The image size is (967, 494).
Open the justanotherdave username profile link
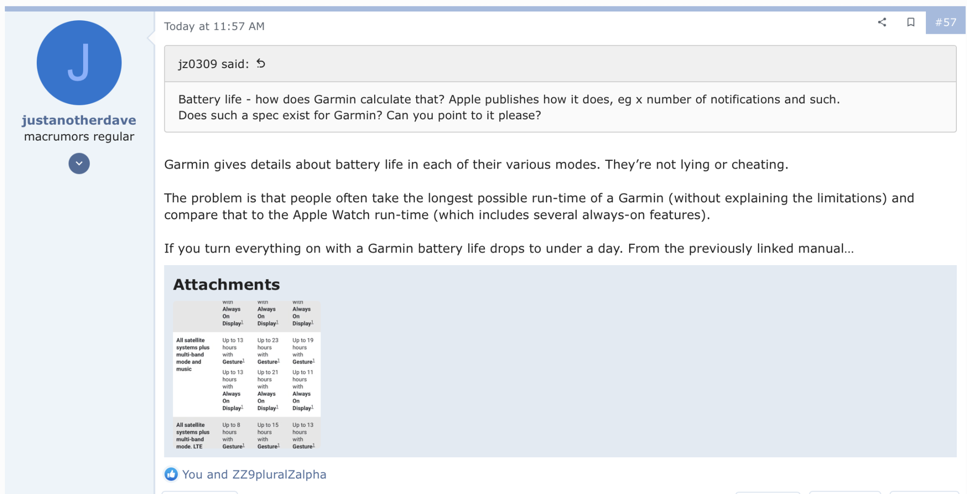[79, 120]
